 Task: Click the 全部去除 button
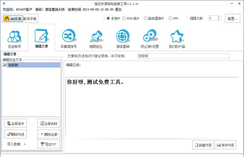tap(48, 124)
